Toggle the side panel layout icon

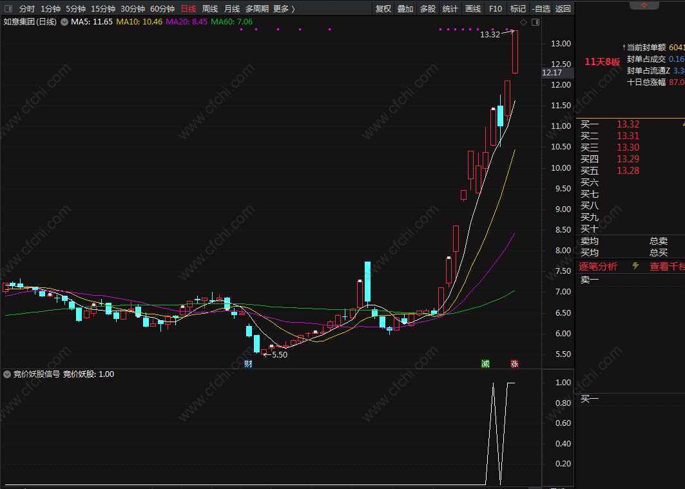click(x=535, y=23)
